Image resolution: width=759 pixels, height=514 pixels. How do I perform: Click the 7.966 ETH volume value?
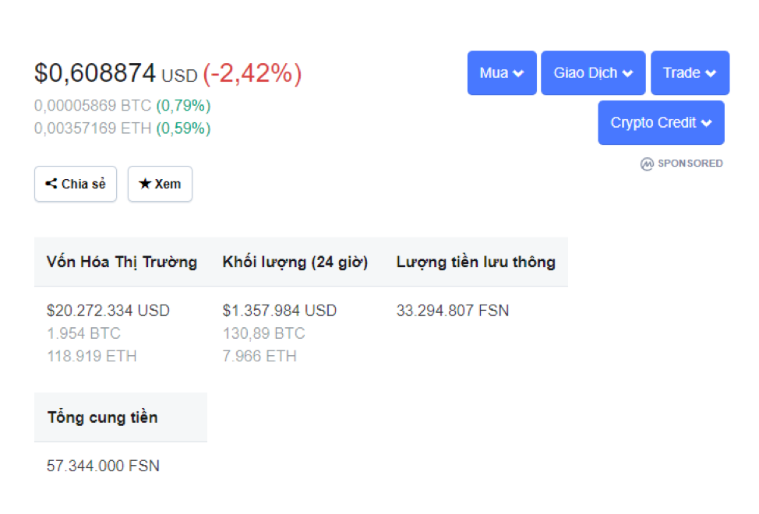(x=259, y=356)
